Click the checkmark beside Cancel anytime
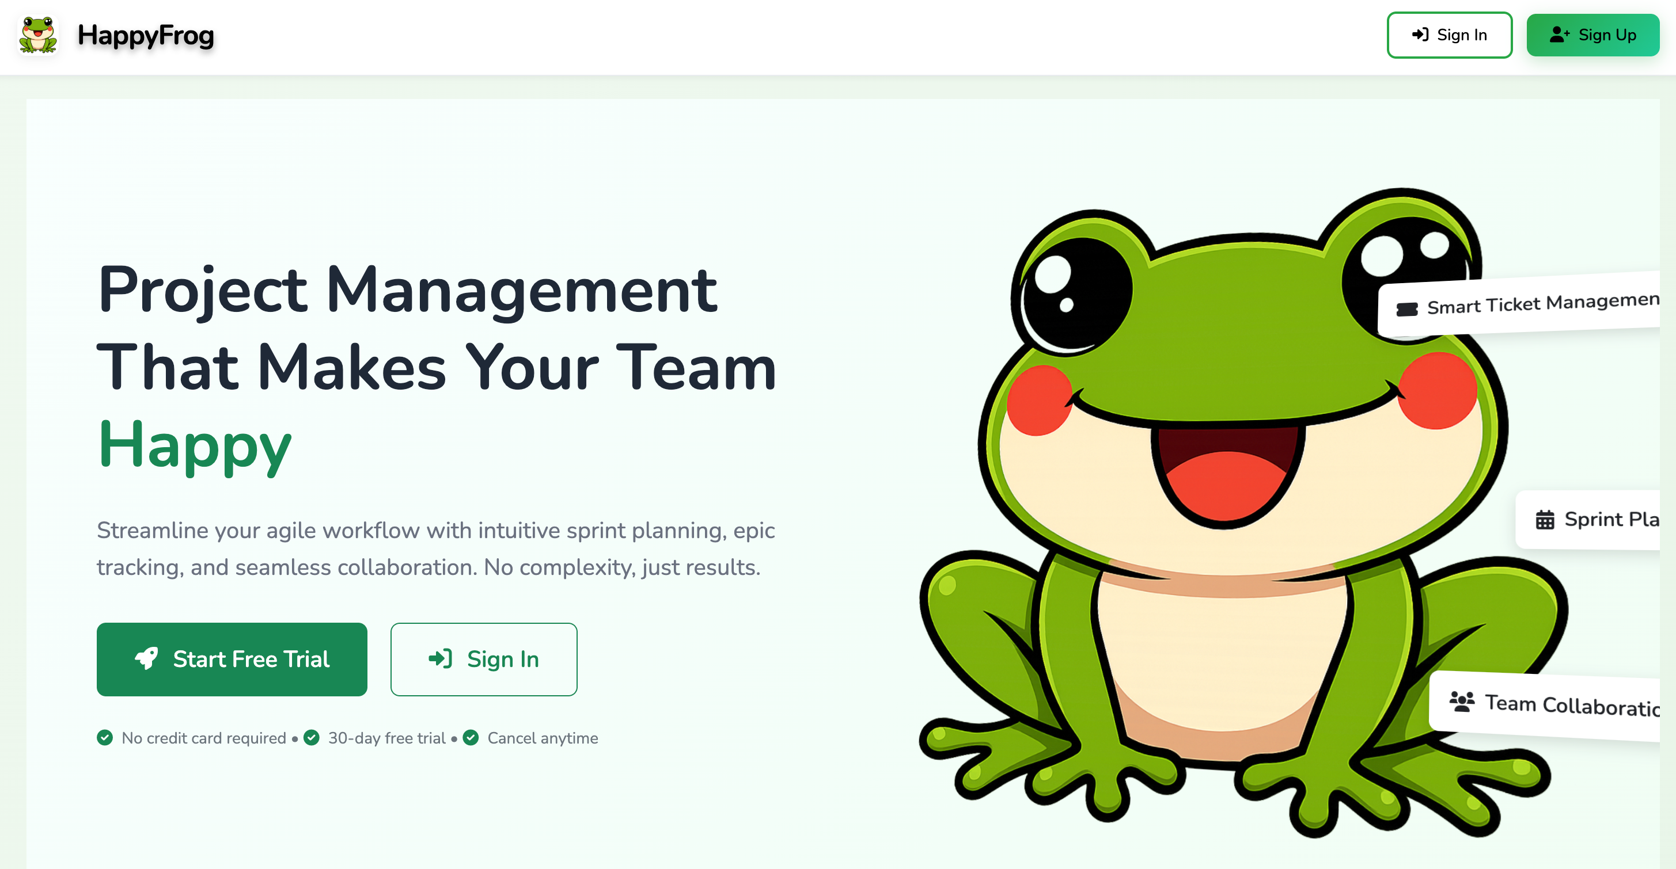1676x869 pixels. pyautogui.click(x=471, y=738)
